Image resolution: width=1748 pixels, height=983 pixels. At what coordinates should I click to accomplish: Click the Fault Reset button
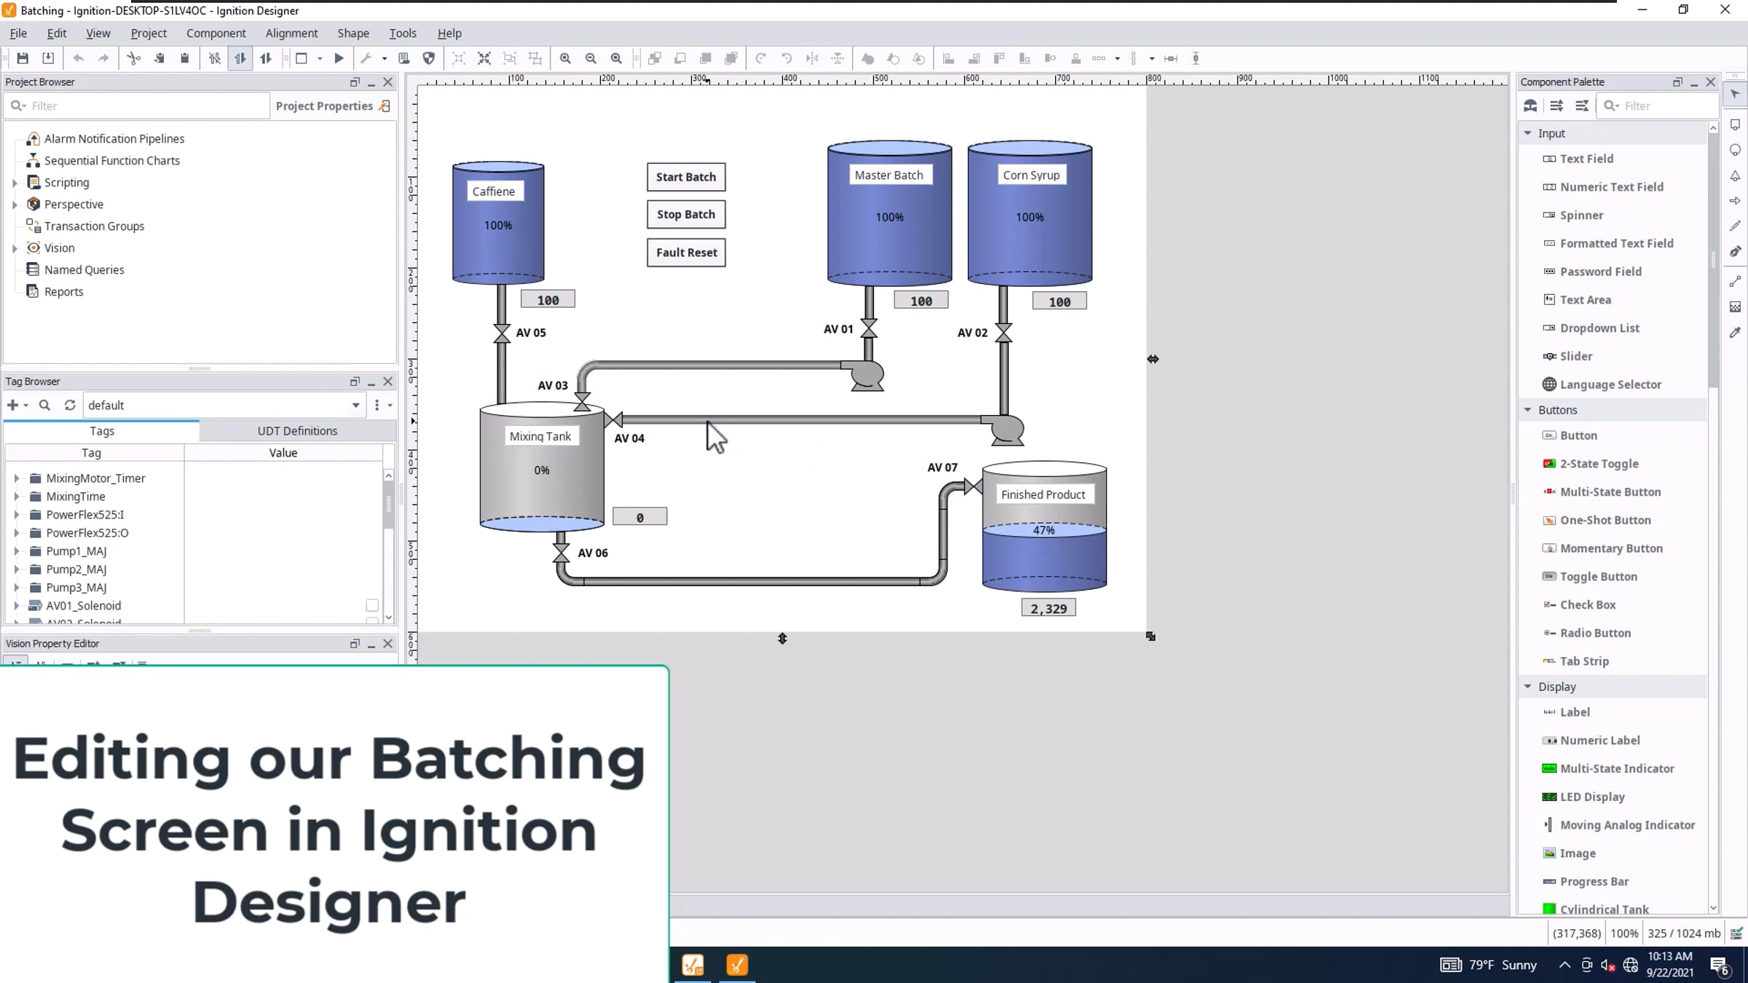pos(686,253)
